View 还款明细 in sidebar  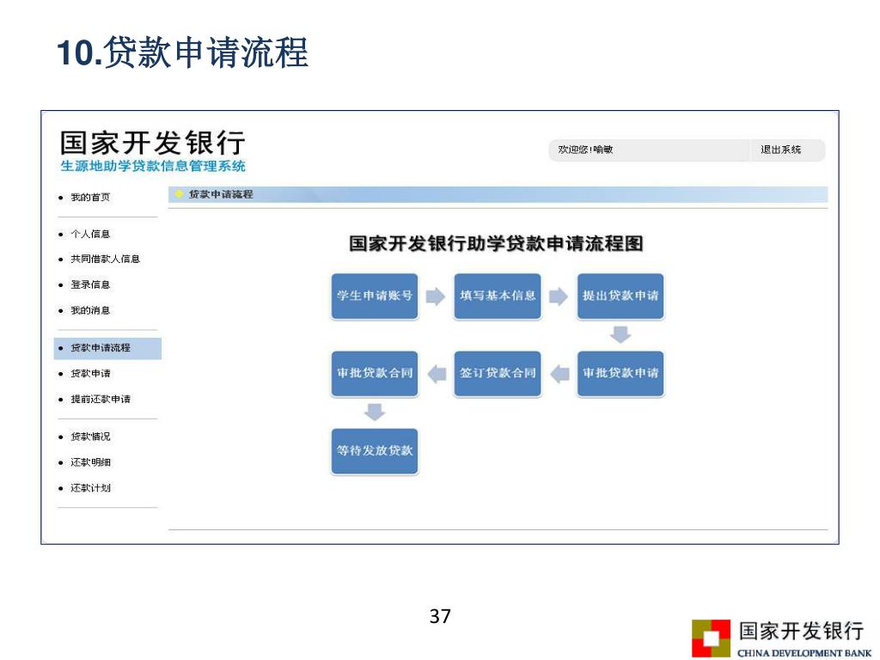coord(90,462)
